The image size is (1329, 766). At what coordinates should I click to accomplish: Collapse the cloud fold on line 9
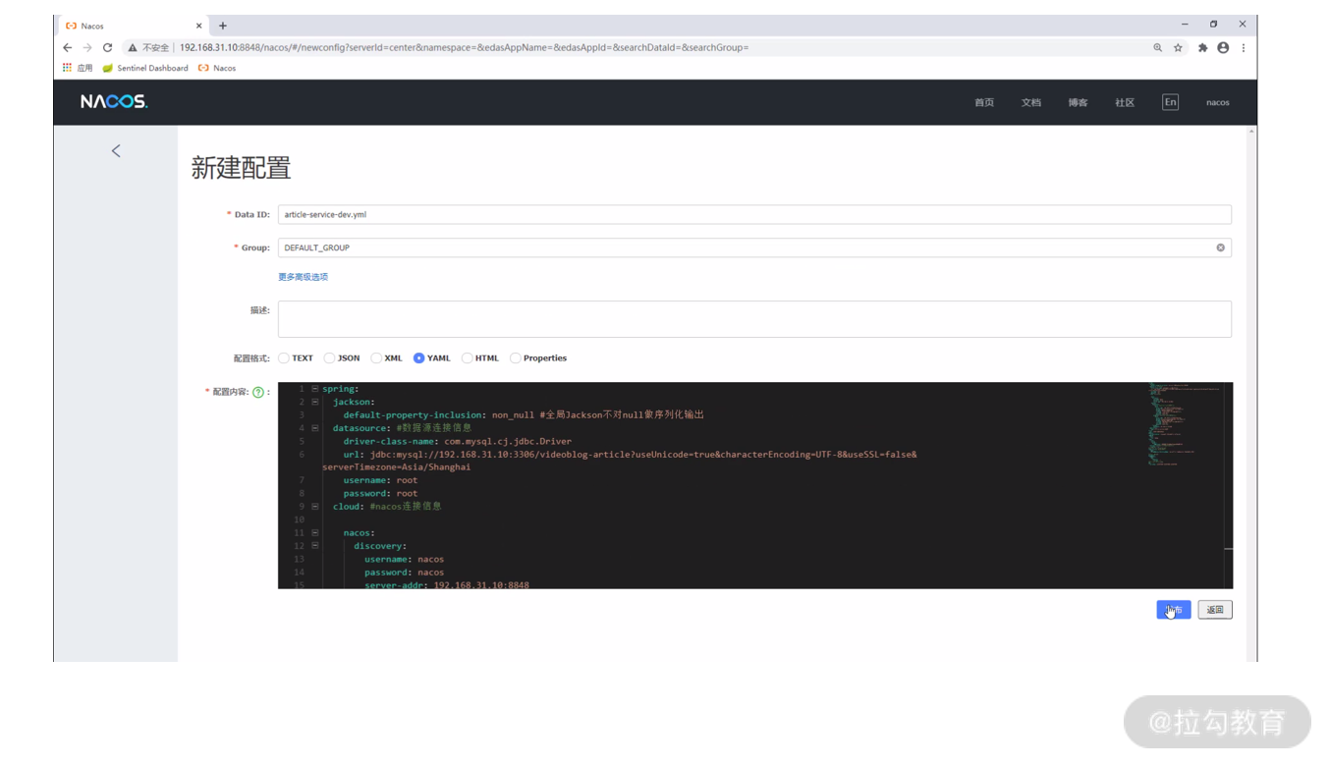[x=314, y=507]
